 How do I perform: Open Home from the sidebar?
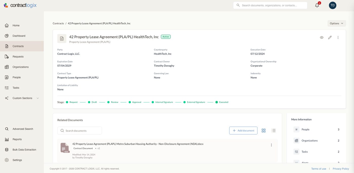tap(22, 26)
